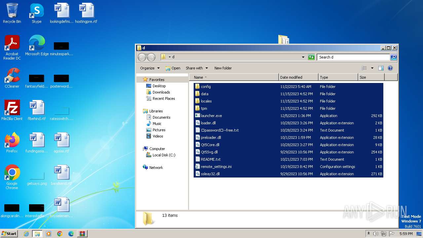423x238 pixels.
Task: Click the Explorer Back navigation button
Action: coord(142,57)
